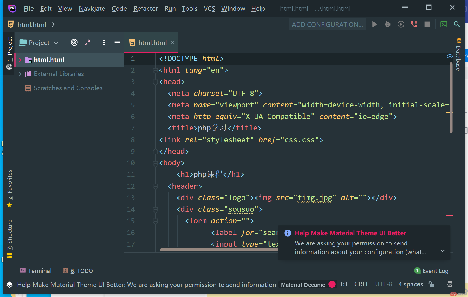Open the 7: Structure side tab
Image resolution: width=468 pixels, height=297 pixels.
[10, 239]
